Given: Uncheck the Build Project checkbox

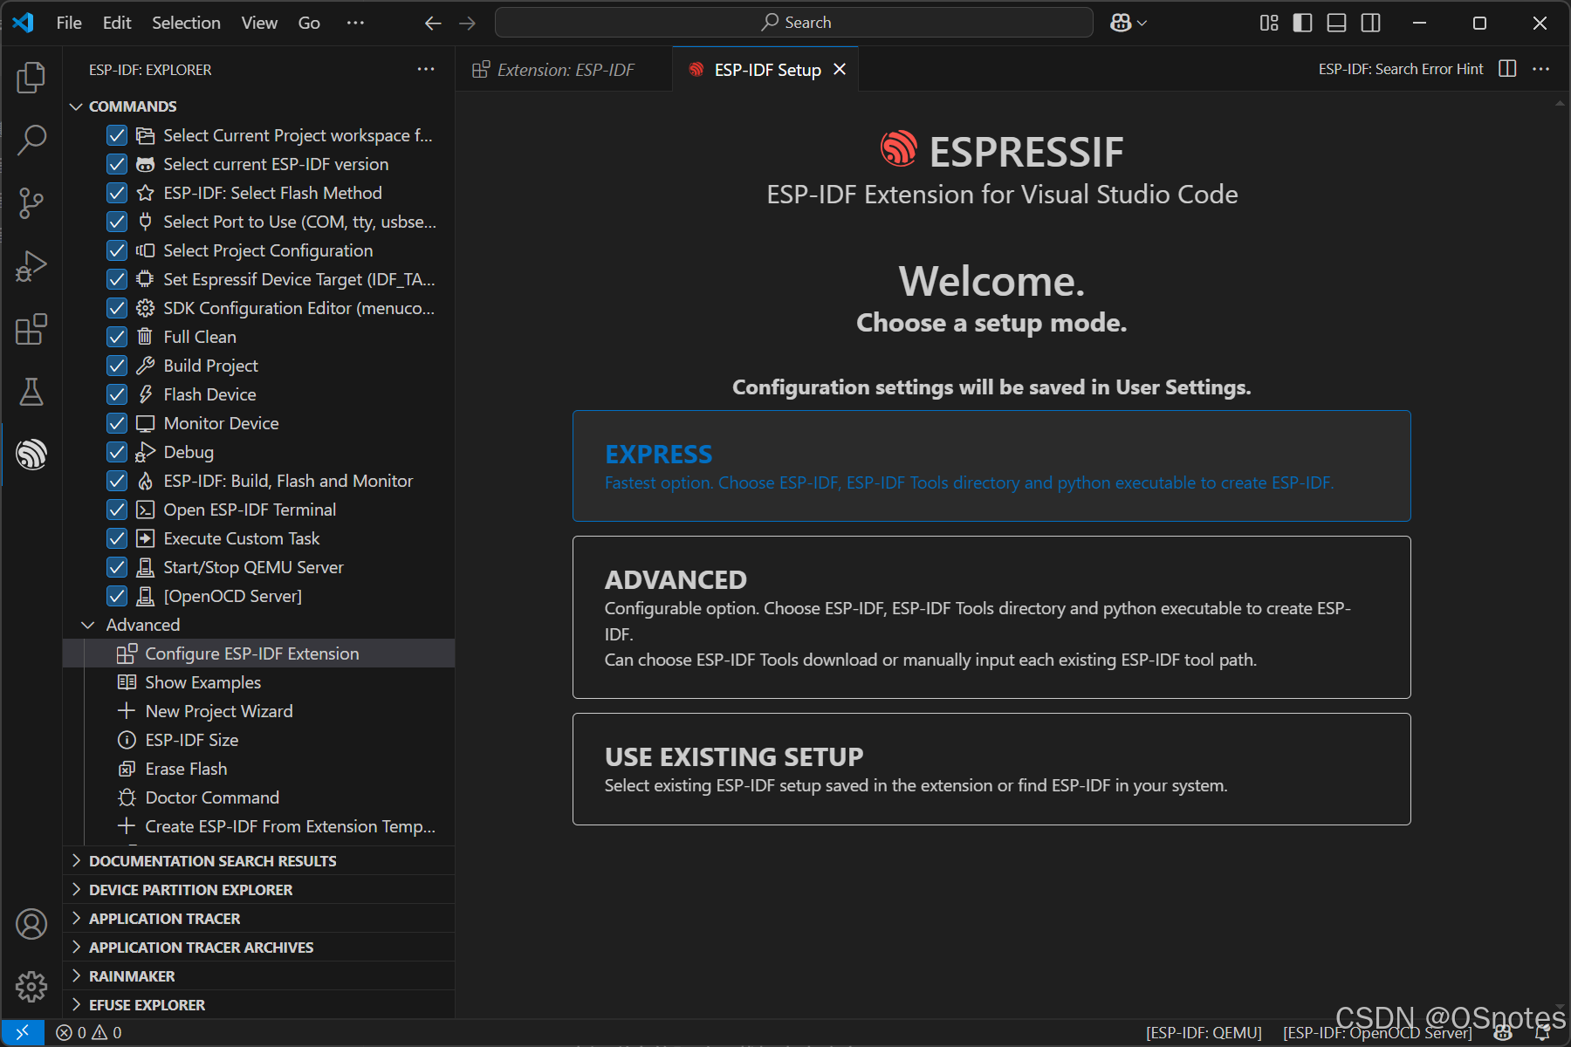Looking at the screenshot, I should pyautogui.click(x=117, y=366).
